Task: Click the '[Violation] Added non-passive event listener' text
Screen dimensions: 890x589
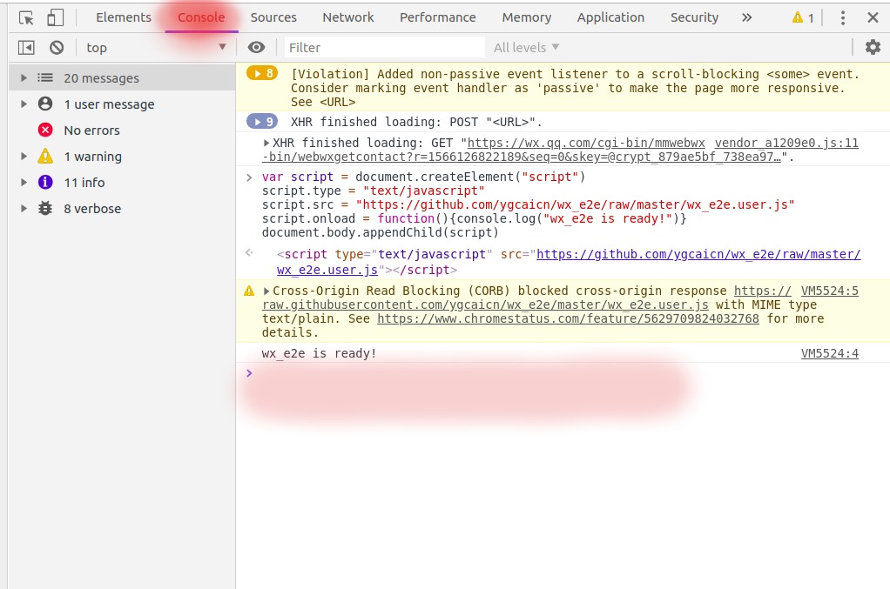Action: click(575, 88)
